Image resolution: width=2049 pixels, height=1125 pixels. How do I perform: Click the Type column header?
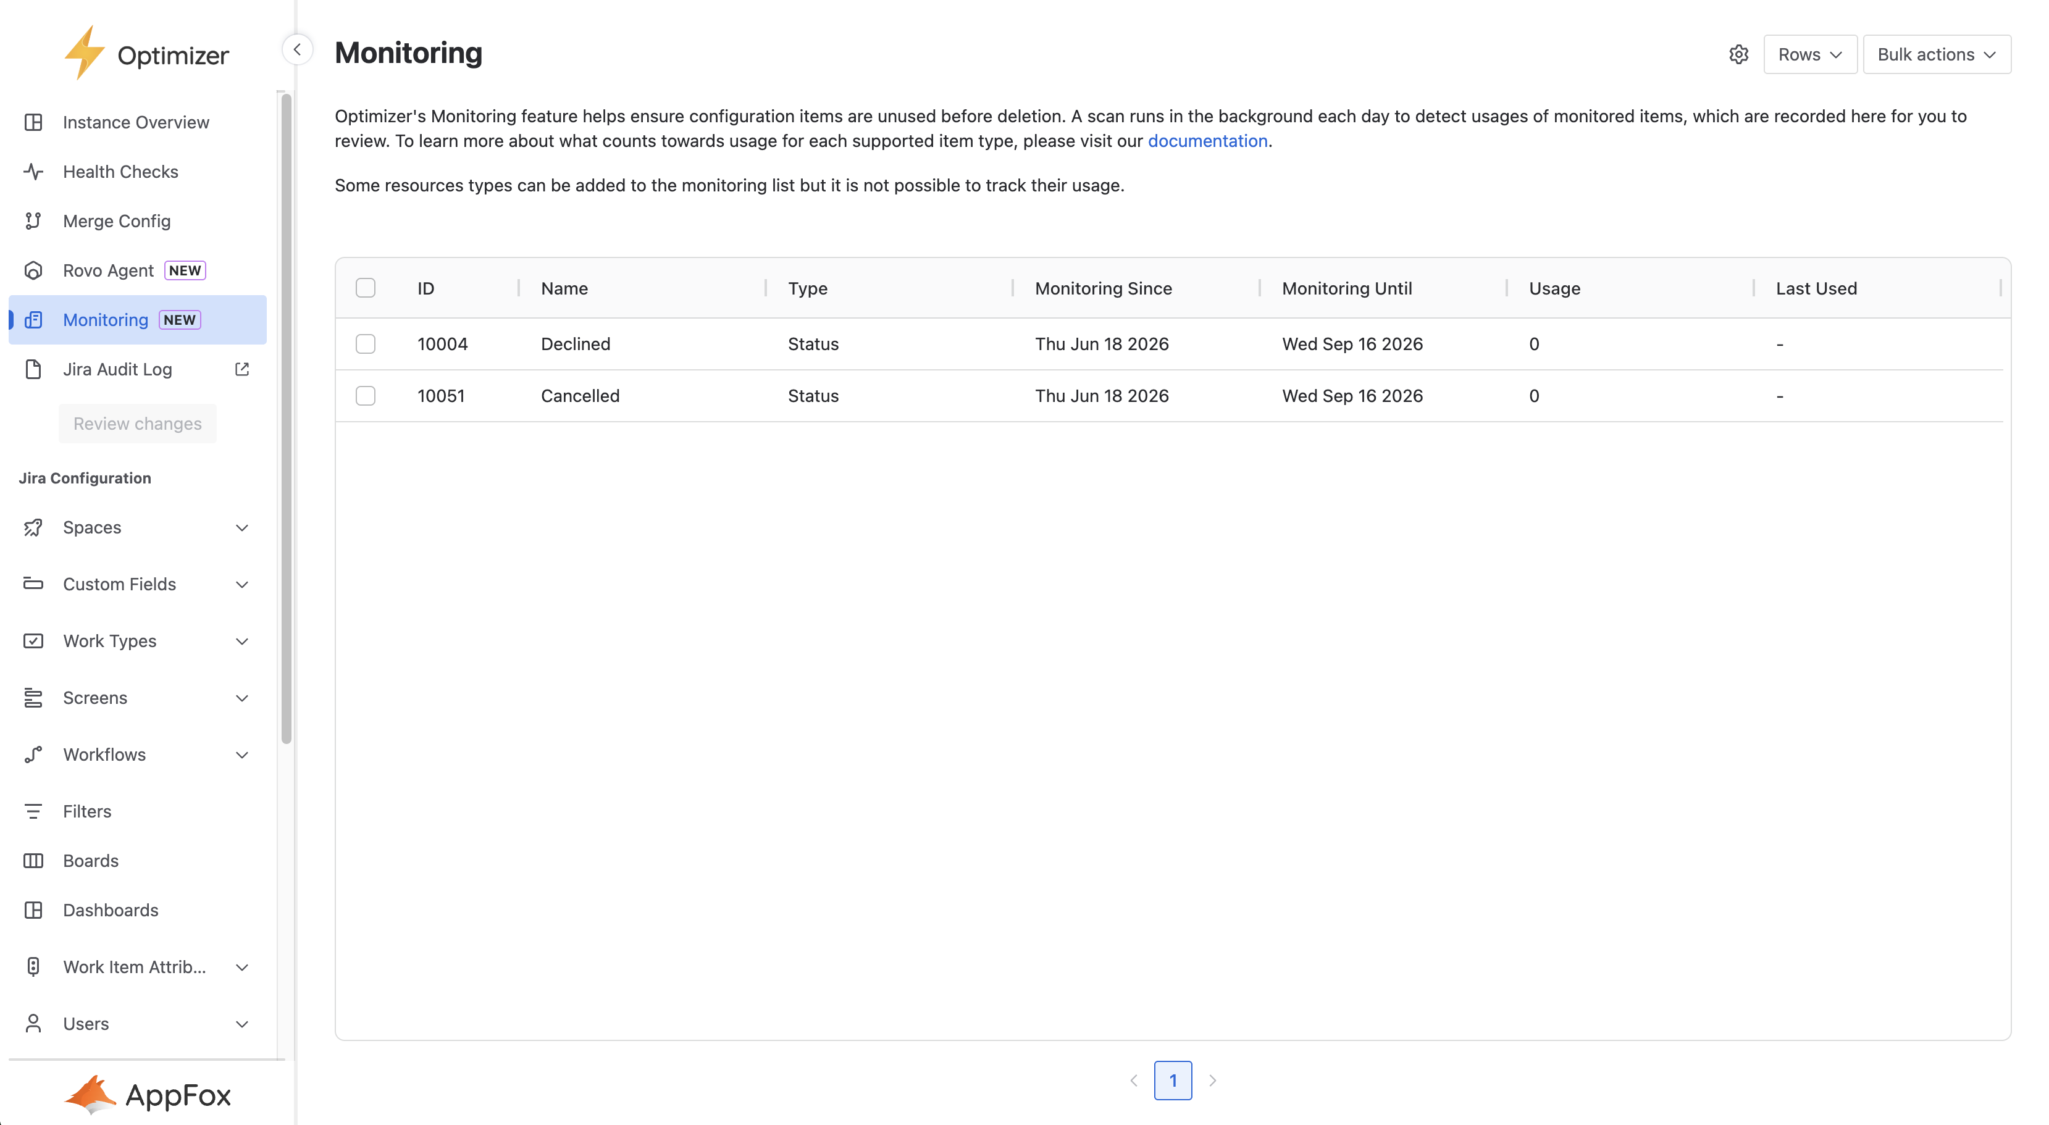[807, 288]
